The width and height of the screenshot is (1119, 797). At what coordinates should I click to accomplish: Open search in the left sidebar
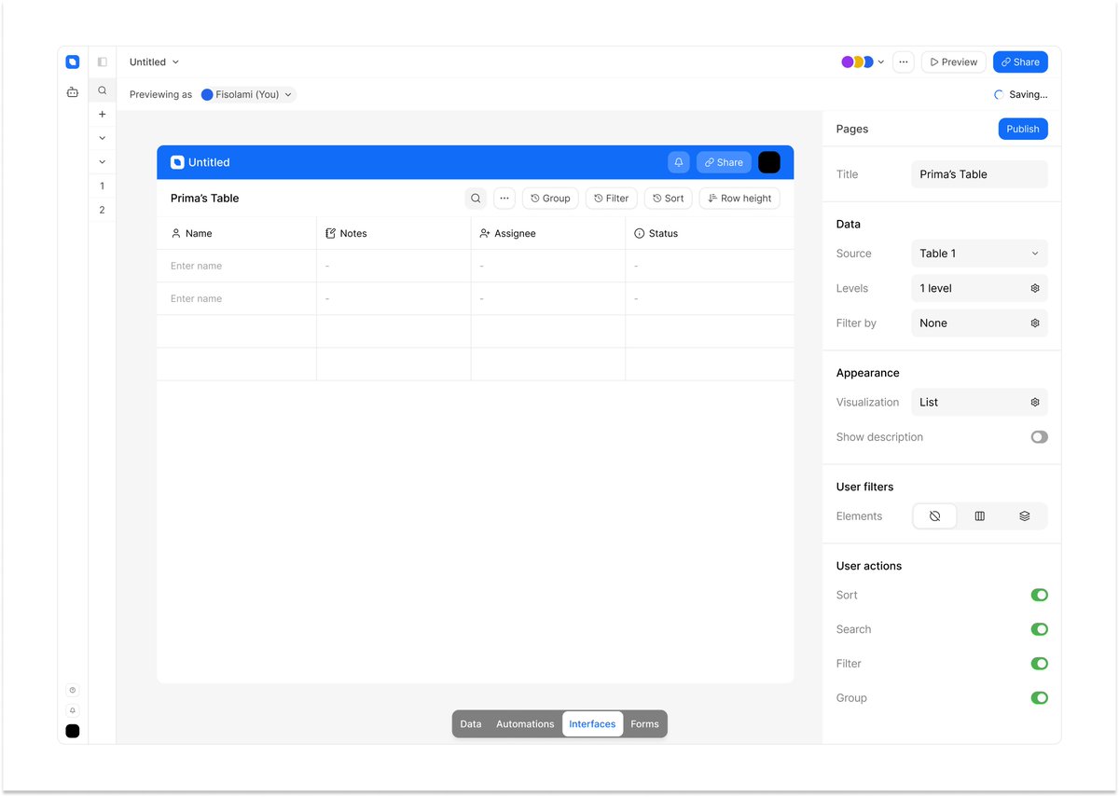tap(103, 90)
